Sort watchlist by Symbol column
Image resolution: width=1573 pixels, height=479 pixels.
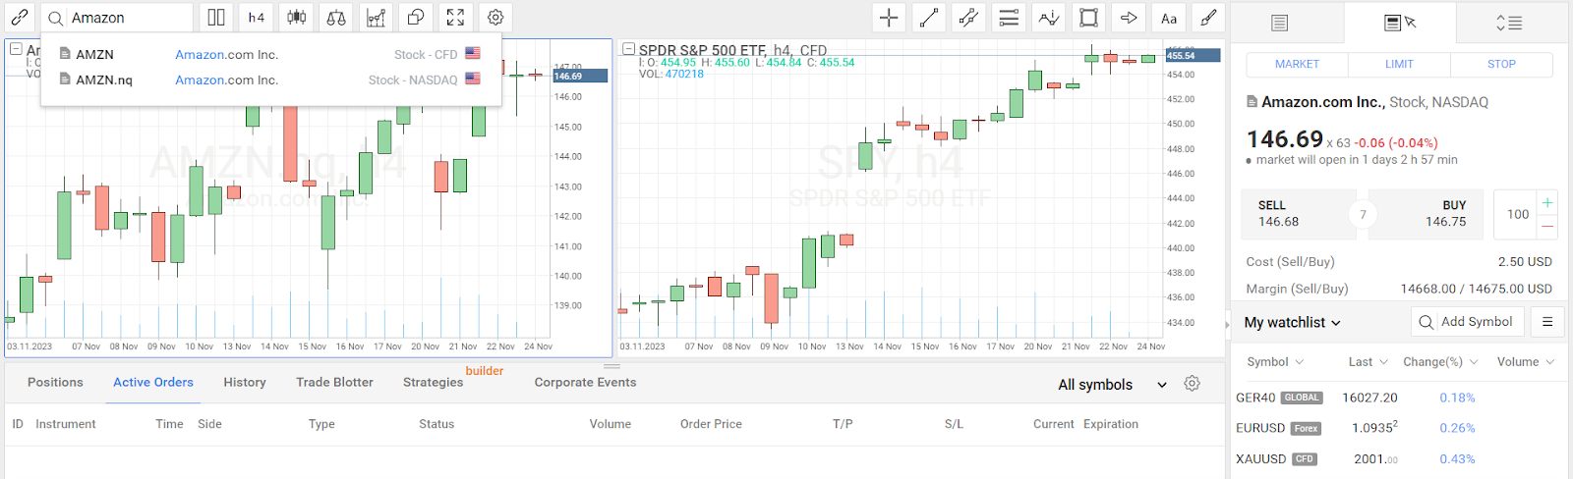coord(1275,362)
